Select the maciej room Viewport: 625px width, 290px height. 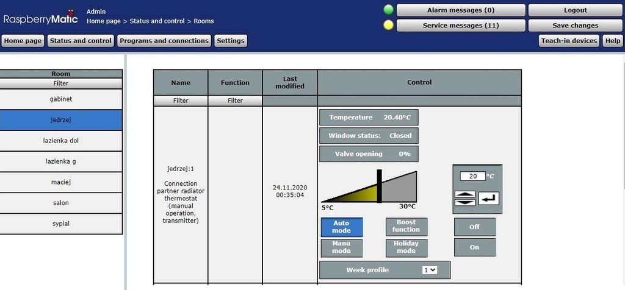pyautogui.click(x=61, y=182)
